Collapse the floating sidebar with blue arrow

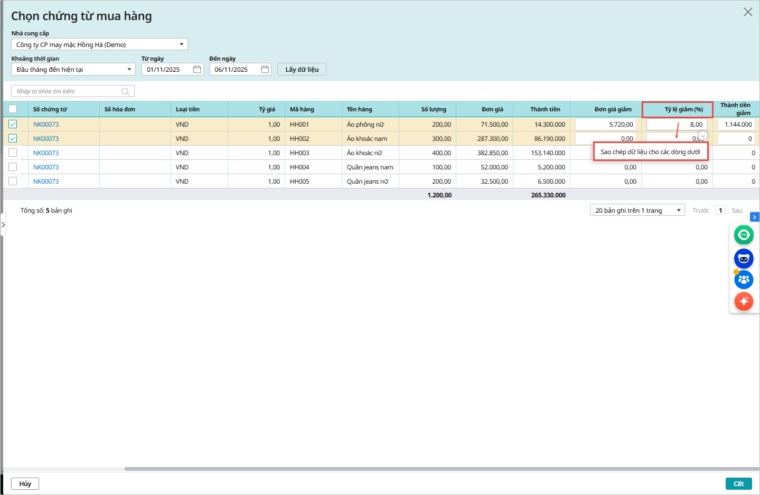[754, 217]
